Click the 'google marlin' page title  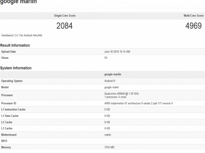(19, 2)
